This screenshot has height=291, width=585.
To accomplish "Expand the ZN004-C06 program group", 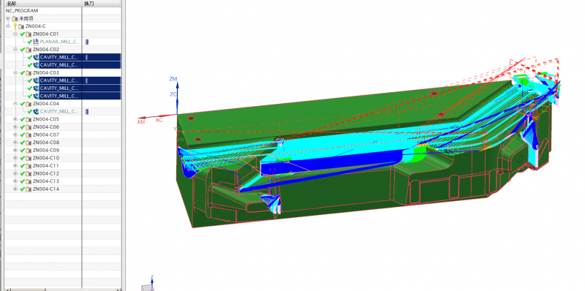I will tap(15, 127).
